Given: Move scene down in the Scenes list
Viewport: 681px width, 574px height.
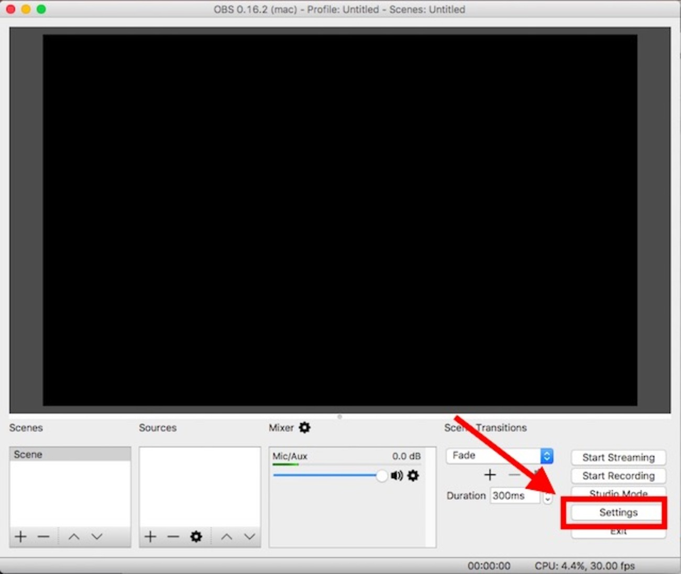Looking at the screenshot, I should pyautogui.click(x=97, y=536).
